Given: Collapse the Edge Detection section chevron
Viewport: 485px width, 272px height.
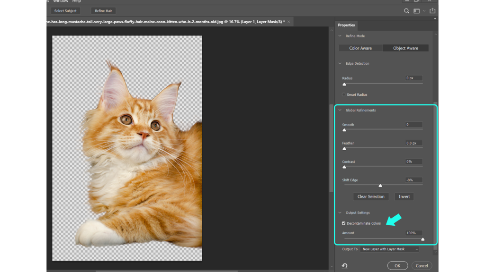Looking at the screenshot, I should (x=339, y=63).
